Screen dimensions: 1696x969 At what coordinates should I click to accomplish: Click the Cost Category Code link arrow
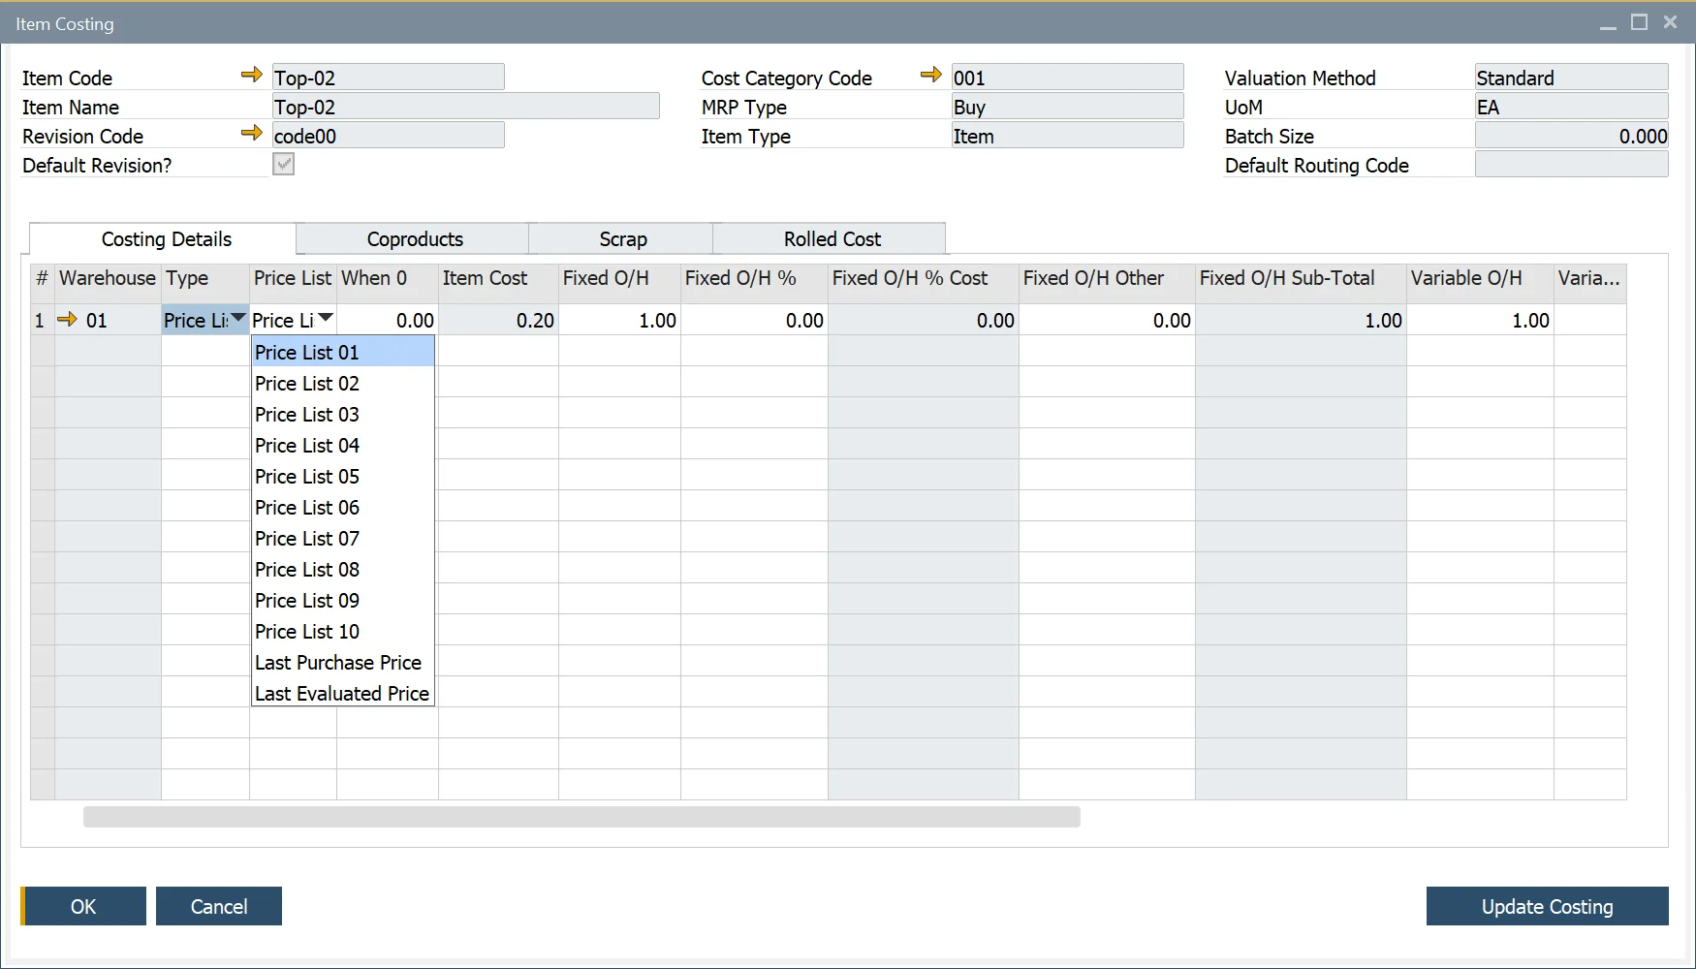click(931, 74)
